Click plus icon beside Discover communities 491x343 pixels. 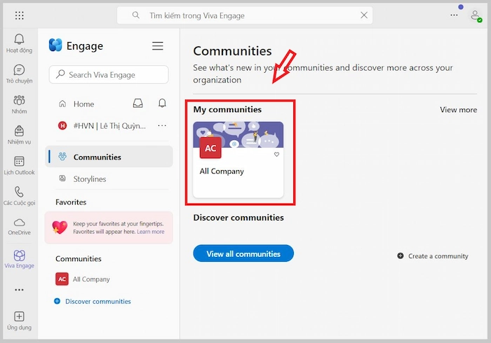coord(57,301)
